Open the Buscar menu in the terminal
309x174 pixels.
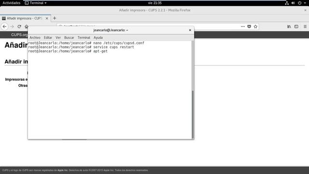[x=69, y=38]
